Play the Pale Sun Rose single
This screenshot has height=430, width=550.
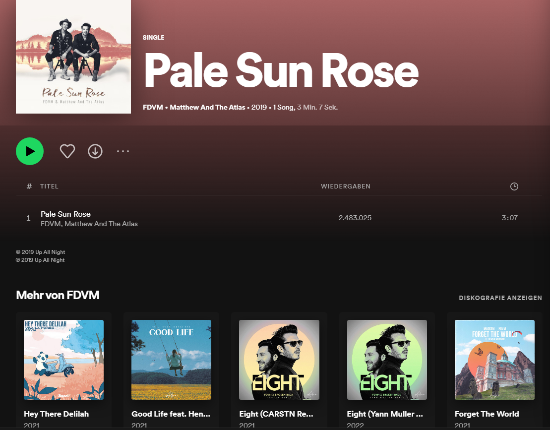(30, 151)
